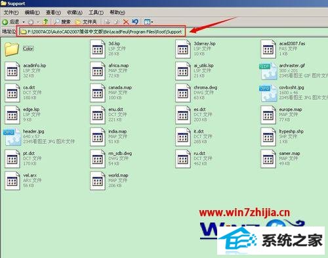Click the grayed forward navigation arrow
This screenshot has height=258, width=328.
(x=31, y=22)
